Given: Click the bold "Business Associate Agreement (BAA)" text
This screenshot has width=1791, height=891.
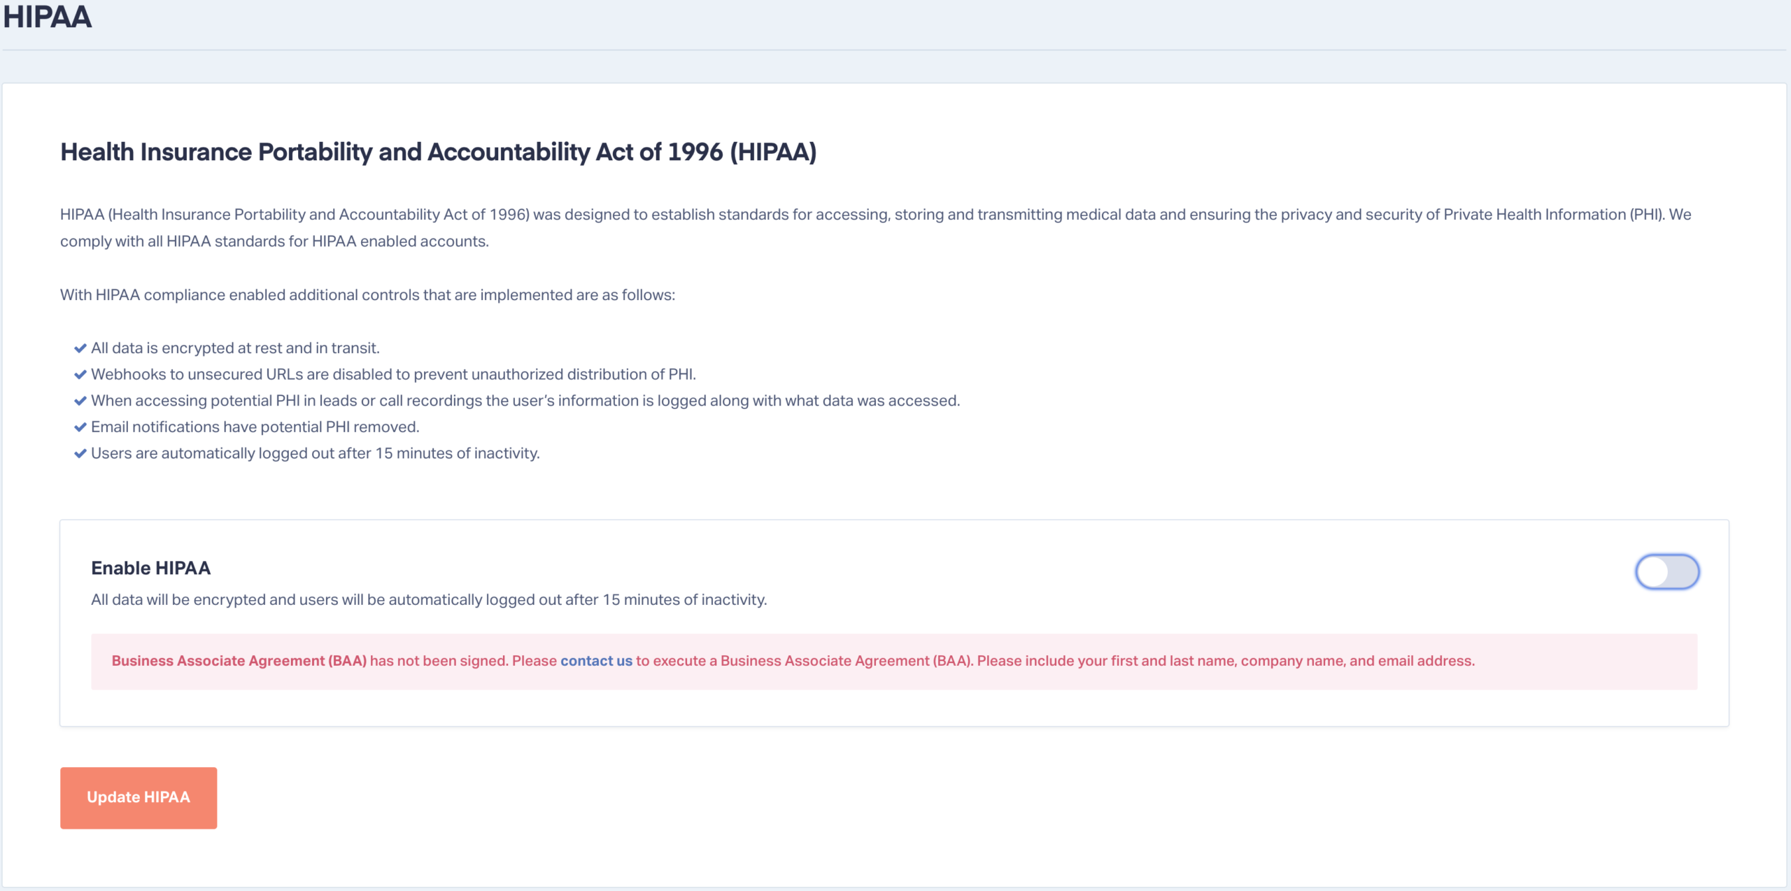Looking at the screenshot, I should pyautogui.click(x=240, y=660).
